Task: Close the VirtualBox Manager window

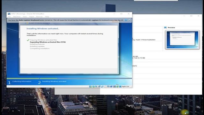Action: [198, 16]
